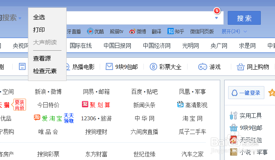Image resolution: width=275 pixels, height=160 pixels.
Task: Click the 优酷 play icon
Action: pos(90,31)
